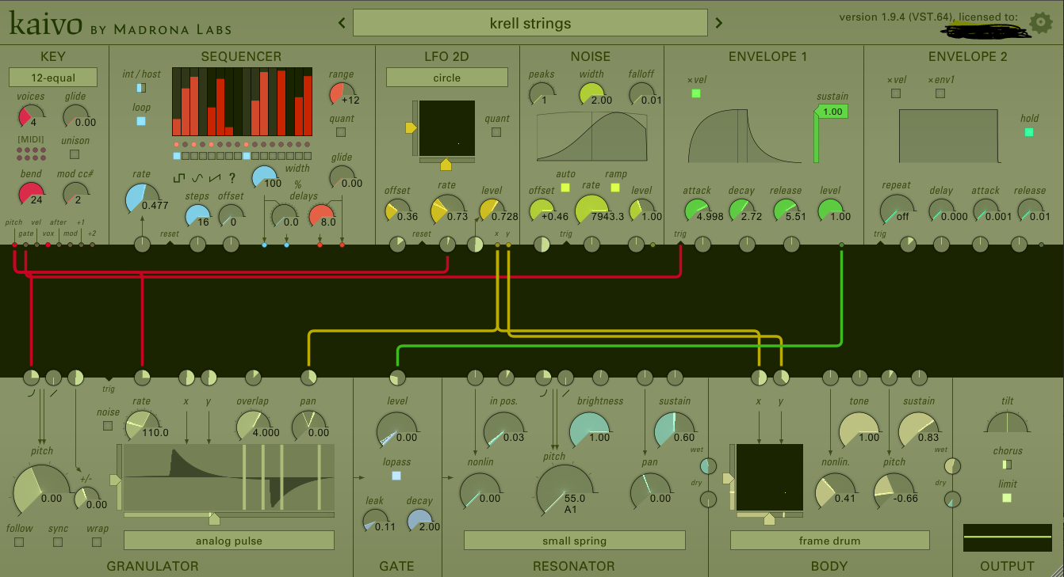The width and height of the screenshot is (1064, 577).
Task: Click the Envelope 1 trig input marker
Action: click(x=680, y=244)
